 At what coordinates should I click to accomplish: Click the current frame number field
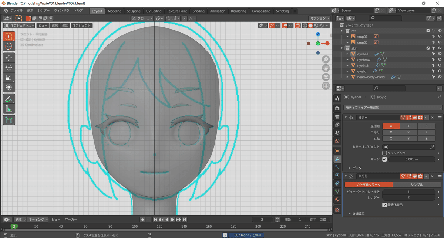click(x=262, y=220)
